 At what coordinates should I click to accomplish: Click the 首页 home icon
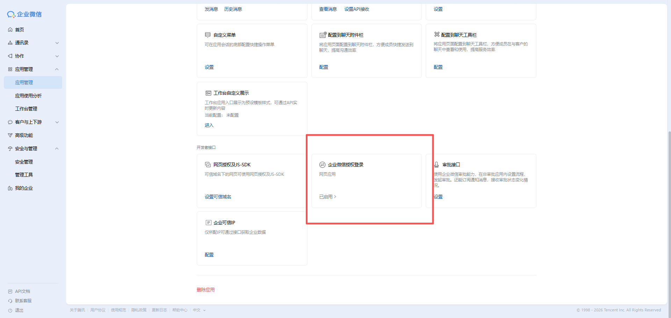tap(10, 30)
